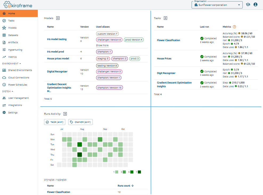This screenshot has width=263, height=195.
Task: Click the darkest green Thursday heatmap cell
Action: point(80,155)
